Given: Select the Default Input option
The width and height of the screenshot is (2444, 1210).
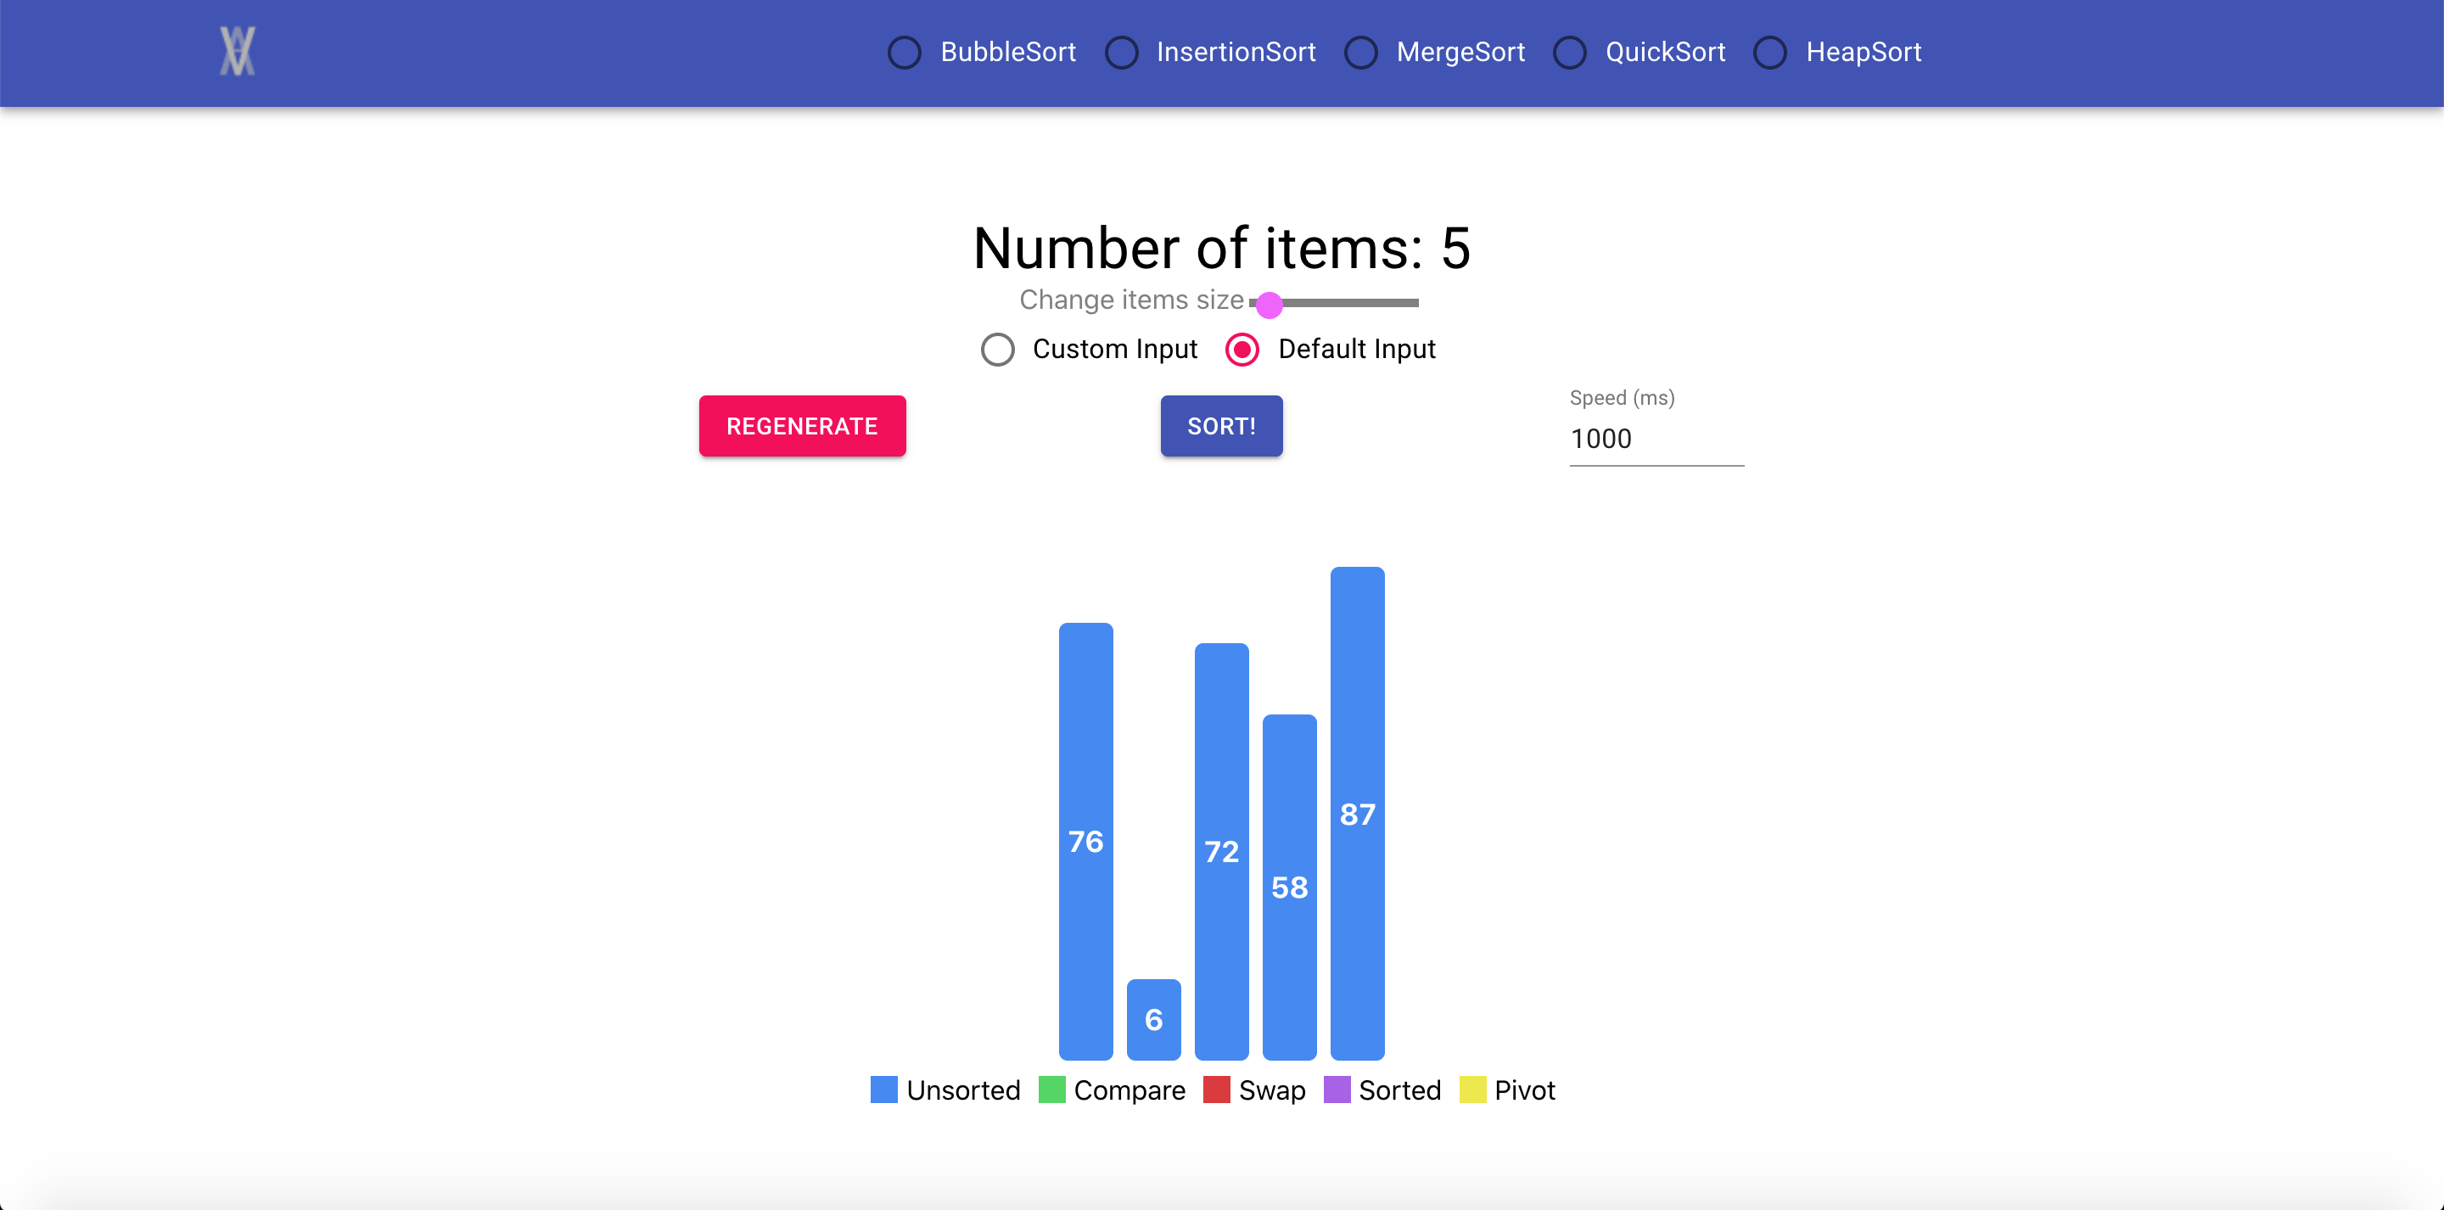Looking at the screenshot, I should click(1242, 350).
